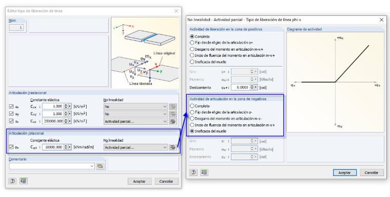Select Completa in negative zone

[192, 106]
